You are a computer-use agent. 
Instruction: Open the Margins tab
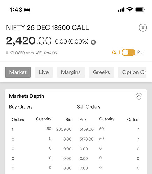71,72
